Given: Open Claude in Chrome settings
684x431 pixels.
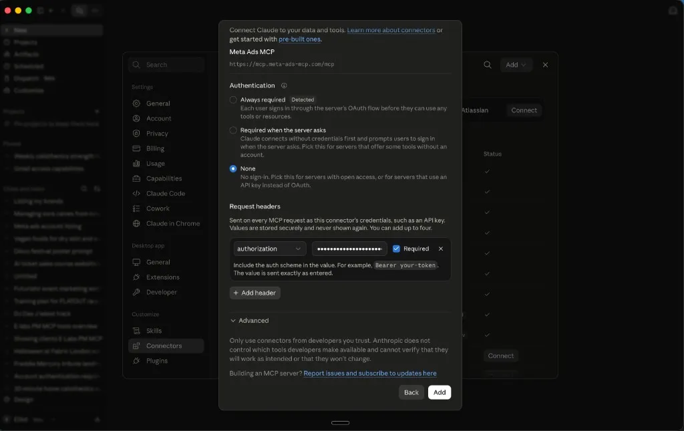Looking at the screenshot, I should [166, 223].
